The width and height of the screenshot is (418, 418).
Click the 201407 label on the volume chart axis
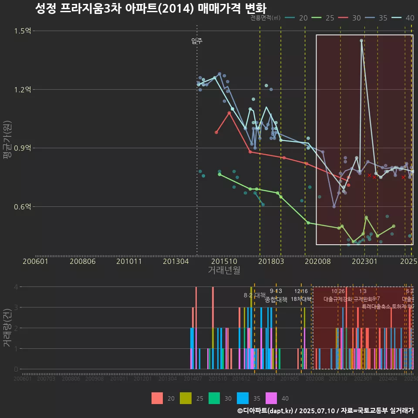pos(193,379)
